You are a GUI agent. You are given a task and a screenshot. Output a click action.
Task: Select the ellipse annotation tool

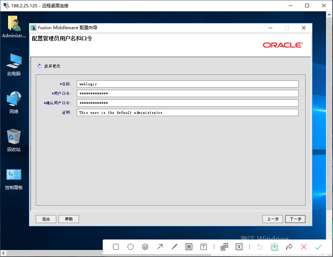click(130, 247)
